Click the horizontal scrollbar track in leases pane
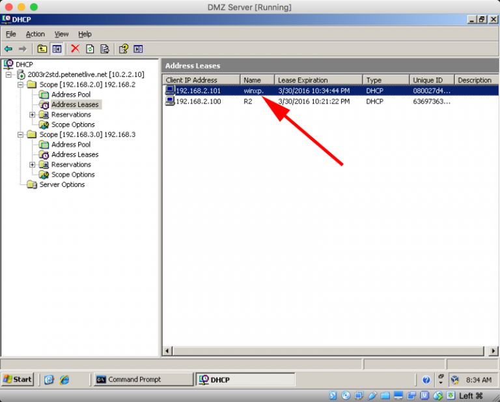 [x=328, y=351]
